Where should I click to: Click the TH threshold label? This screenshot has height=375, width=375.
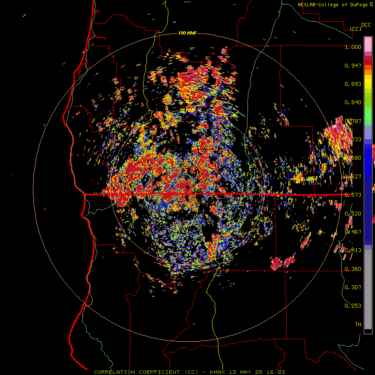point(358,324)
